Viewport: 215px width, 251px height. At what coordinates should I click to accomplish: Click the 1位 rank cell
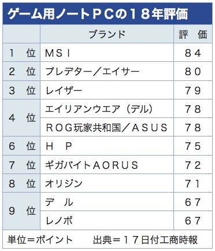point(21,53)
